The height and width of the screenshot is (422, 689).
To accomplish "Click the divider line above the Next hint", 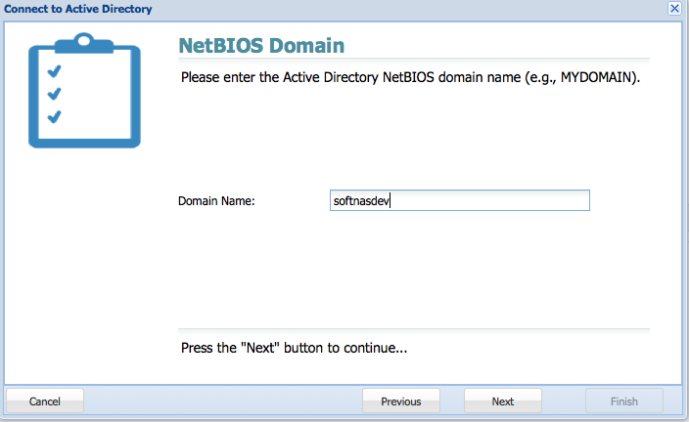I will point(414,329).
